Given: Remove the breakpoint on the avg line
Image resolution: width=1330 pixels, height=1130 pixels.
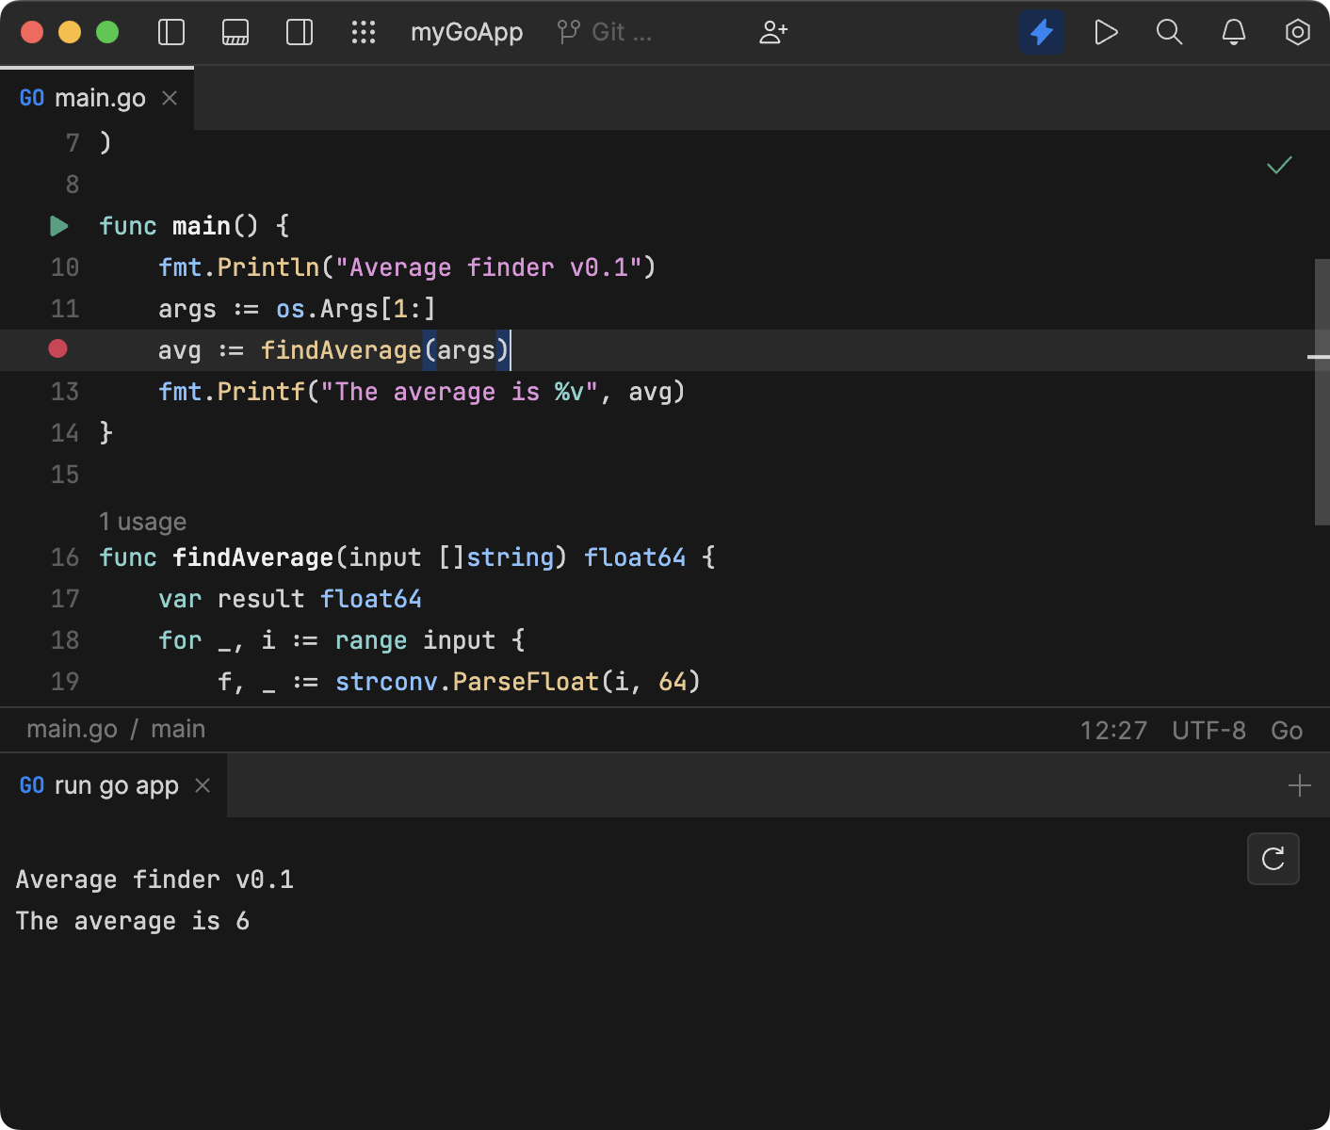Looking at the screenshot, I should 57,349.
